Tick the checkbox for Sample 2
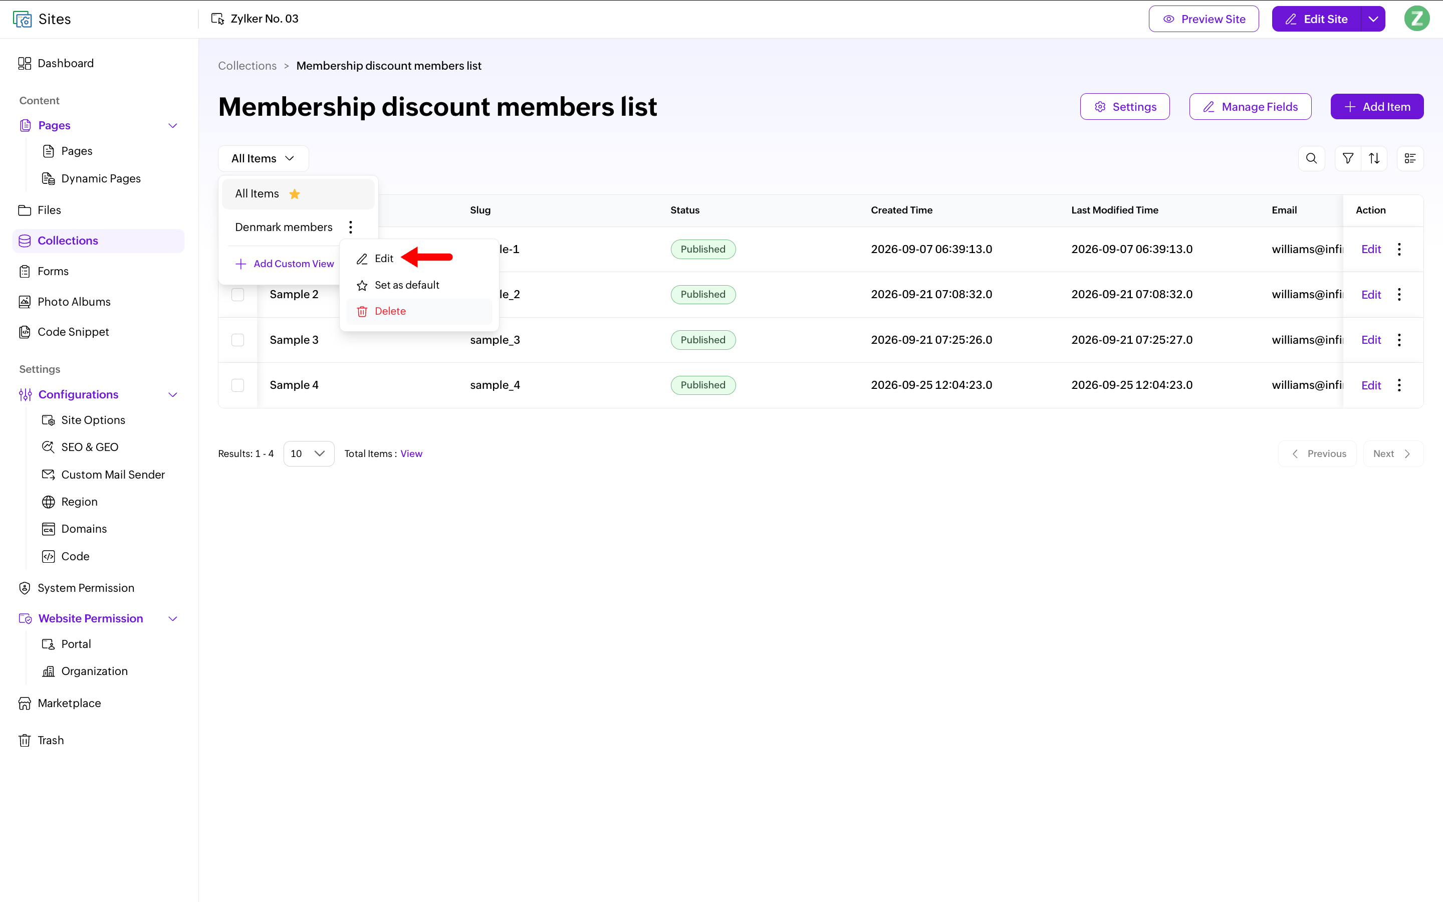The image size is (1443, 902). (x=238, y=295)
